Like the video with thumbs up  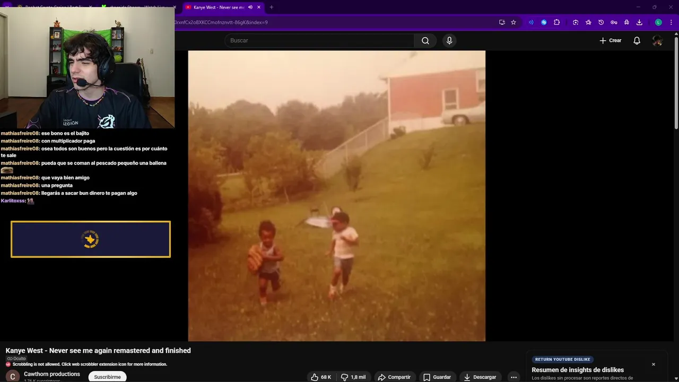pyautogui.click(x=321, y=377)
